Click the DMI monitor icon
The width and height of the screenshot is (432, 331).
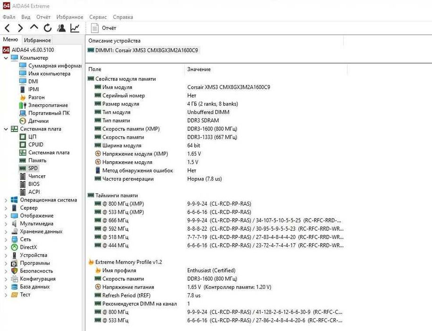(x=23, y=81)
